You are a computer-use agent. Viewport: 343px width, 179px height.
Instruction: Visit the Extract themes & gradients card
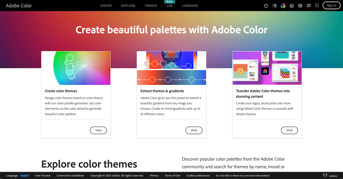tap(194, 130)
